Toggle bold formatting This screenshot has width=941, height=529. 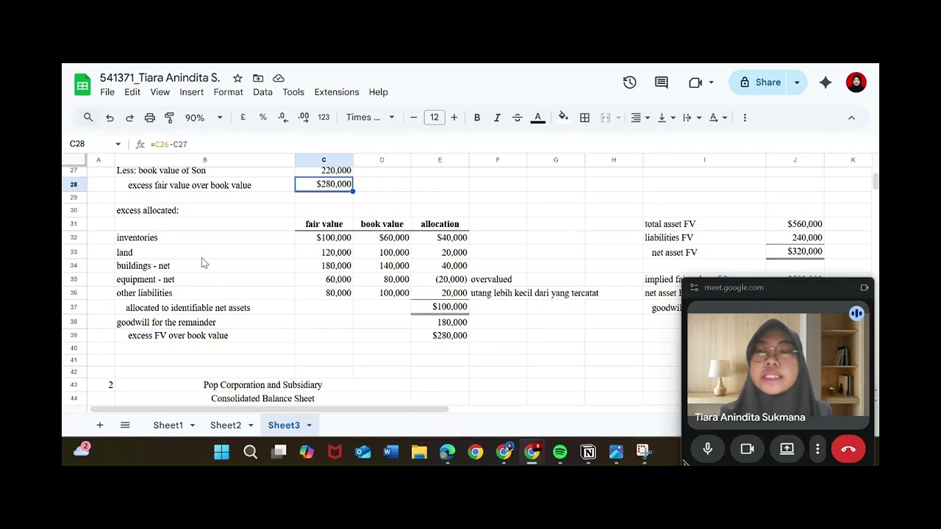476,118
